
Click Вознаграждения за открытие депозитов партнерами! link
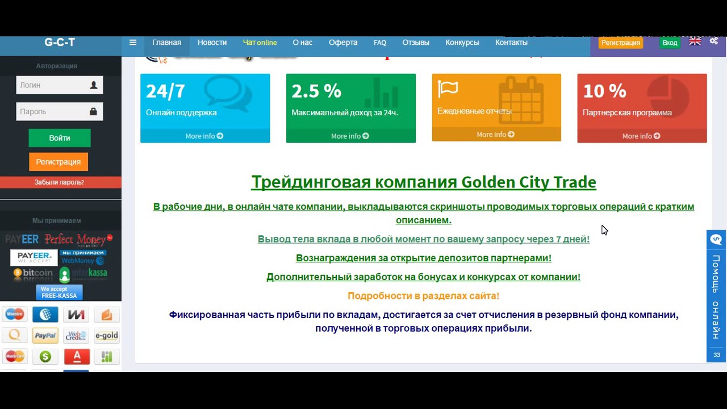coord(424,258)
